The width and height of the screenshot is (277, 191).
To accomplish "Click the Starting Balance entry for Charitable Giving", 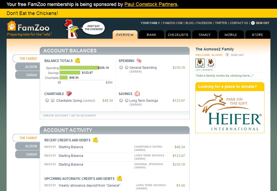I will pos(71,147).
